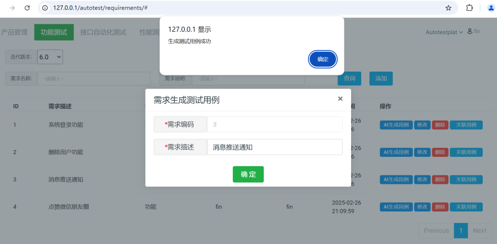Click 删除 for 消息推送通知 table row

440,179
